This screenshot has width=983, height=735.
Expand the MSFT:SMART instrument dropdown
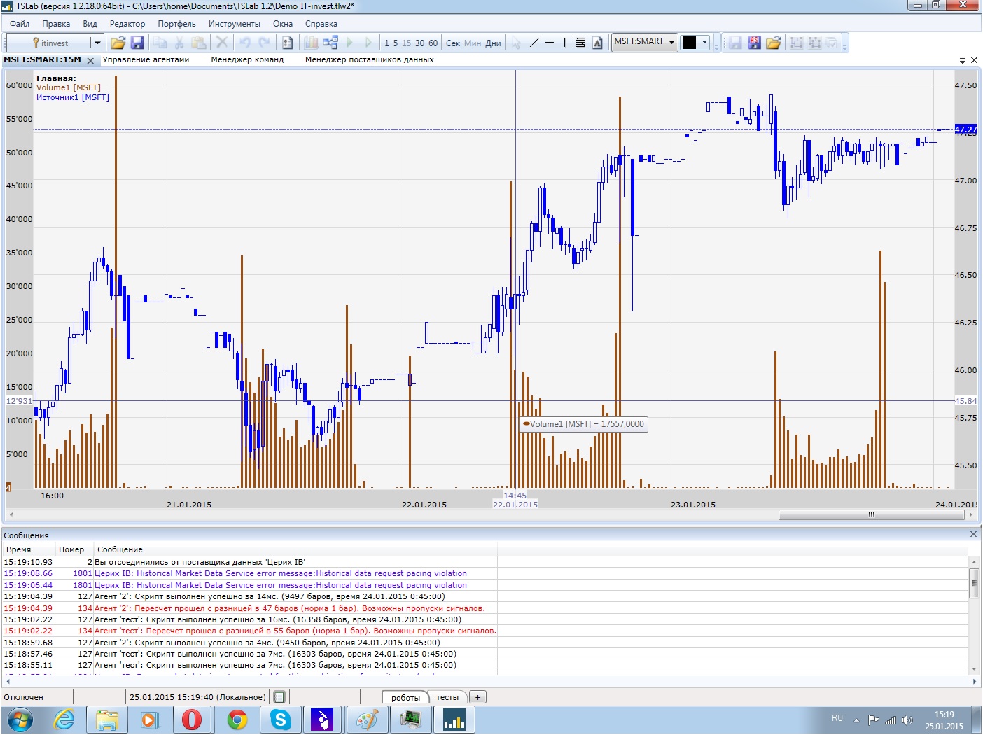point(671,43)
